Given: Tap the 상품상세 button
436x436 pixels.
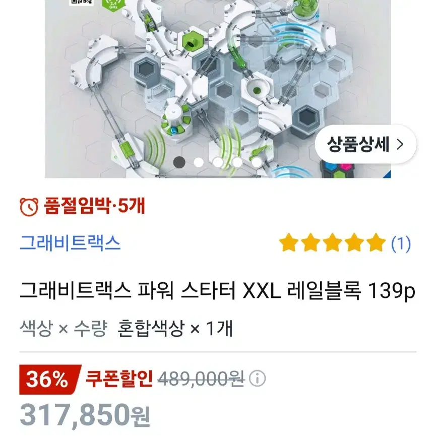Looking at the screenshot, I should click(365, 144).
